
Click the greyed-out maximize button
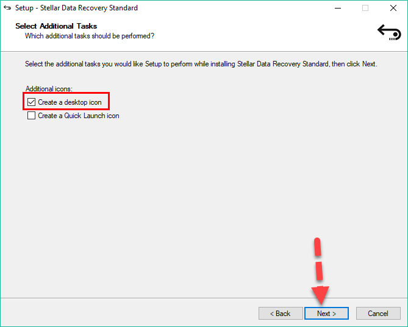pos(365,8)
